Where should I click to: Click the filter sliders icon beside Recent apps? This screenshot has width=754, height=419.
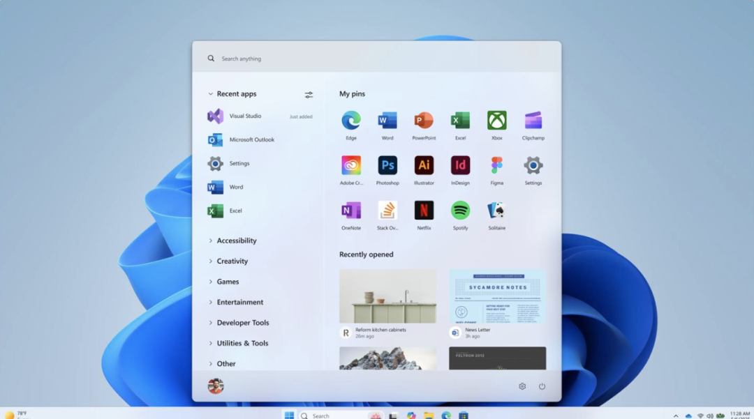tap(309, 95)
